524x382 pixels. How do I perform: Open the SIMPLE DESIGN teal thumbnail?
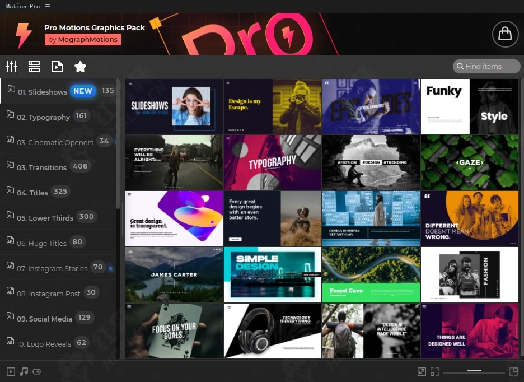pyautogui.click(x=273, y=274)
